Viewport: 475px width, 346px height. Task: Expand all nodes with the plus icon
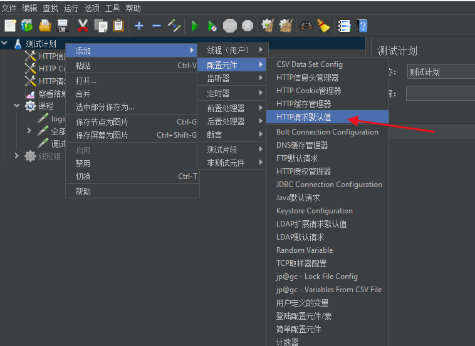pyautogui.click(x=139, y=26)
